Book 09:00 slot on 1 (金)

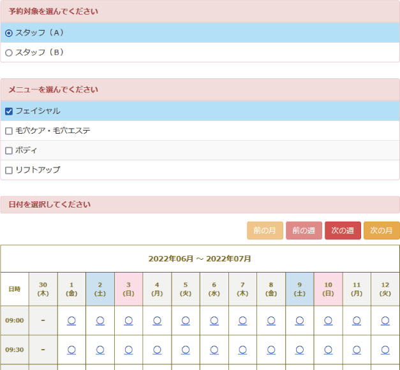click(x=71, y=320)
